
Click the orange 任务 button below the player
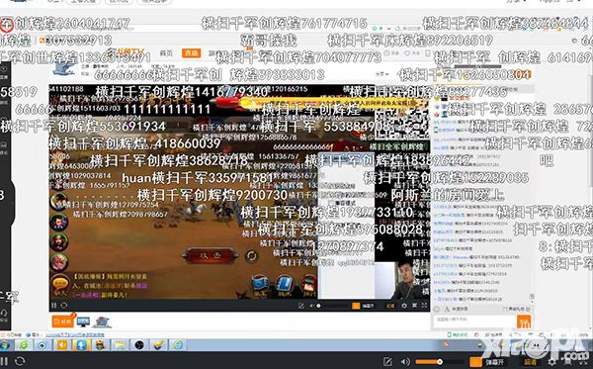(x=62, y=322)
